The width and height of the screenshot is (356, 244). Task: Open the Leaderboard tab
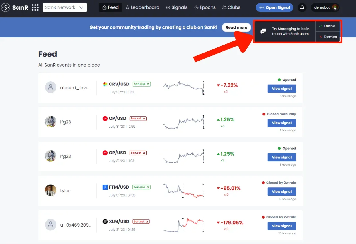[142, 7]
